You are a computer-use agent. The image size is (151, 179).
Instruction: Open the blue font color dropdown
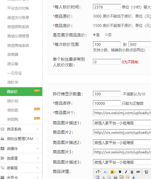click(x=105, y=172)
